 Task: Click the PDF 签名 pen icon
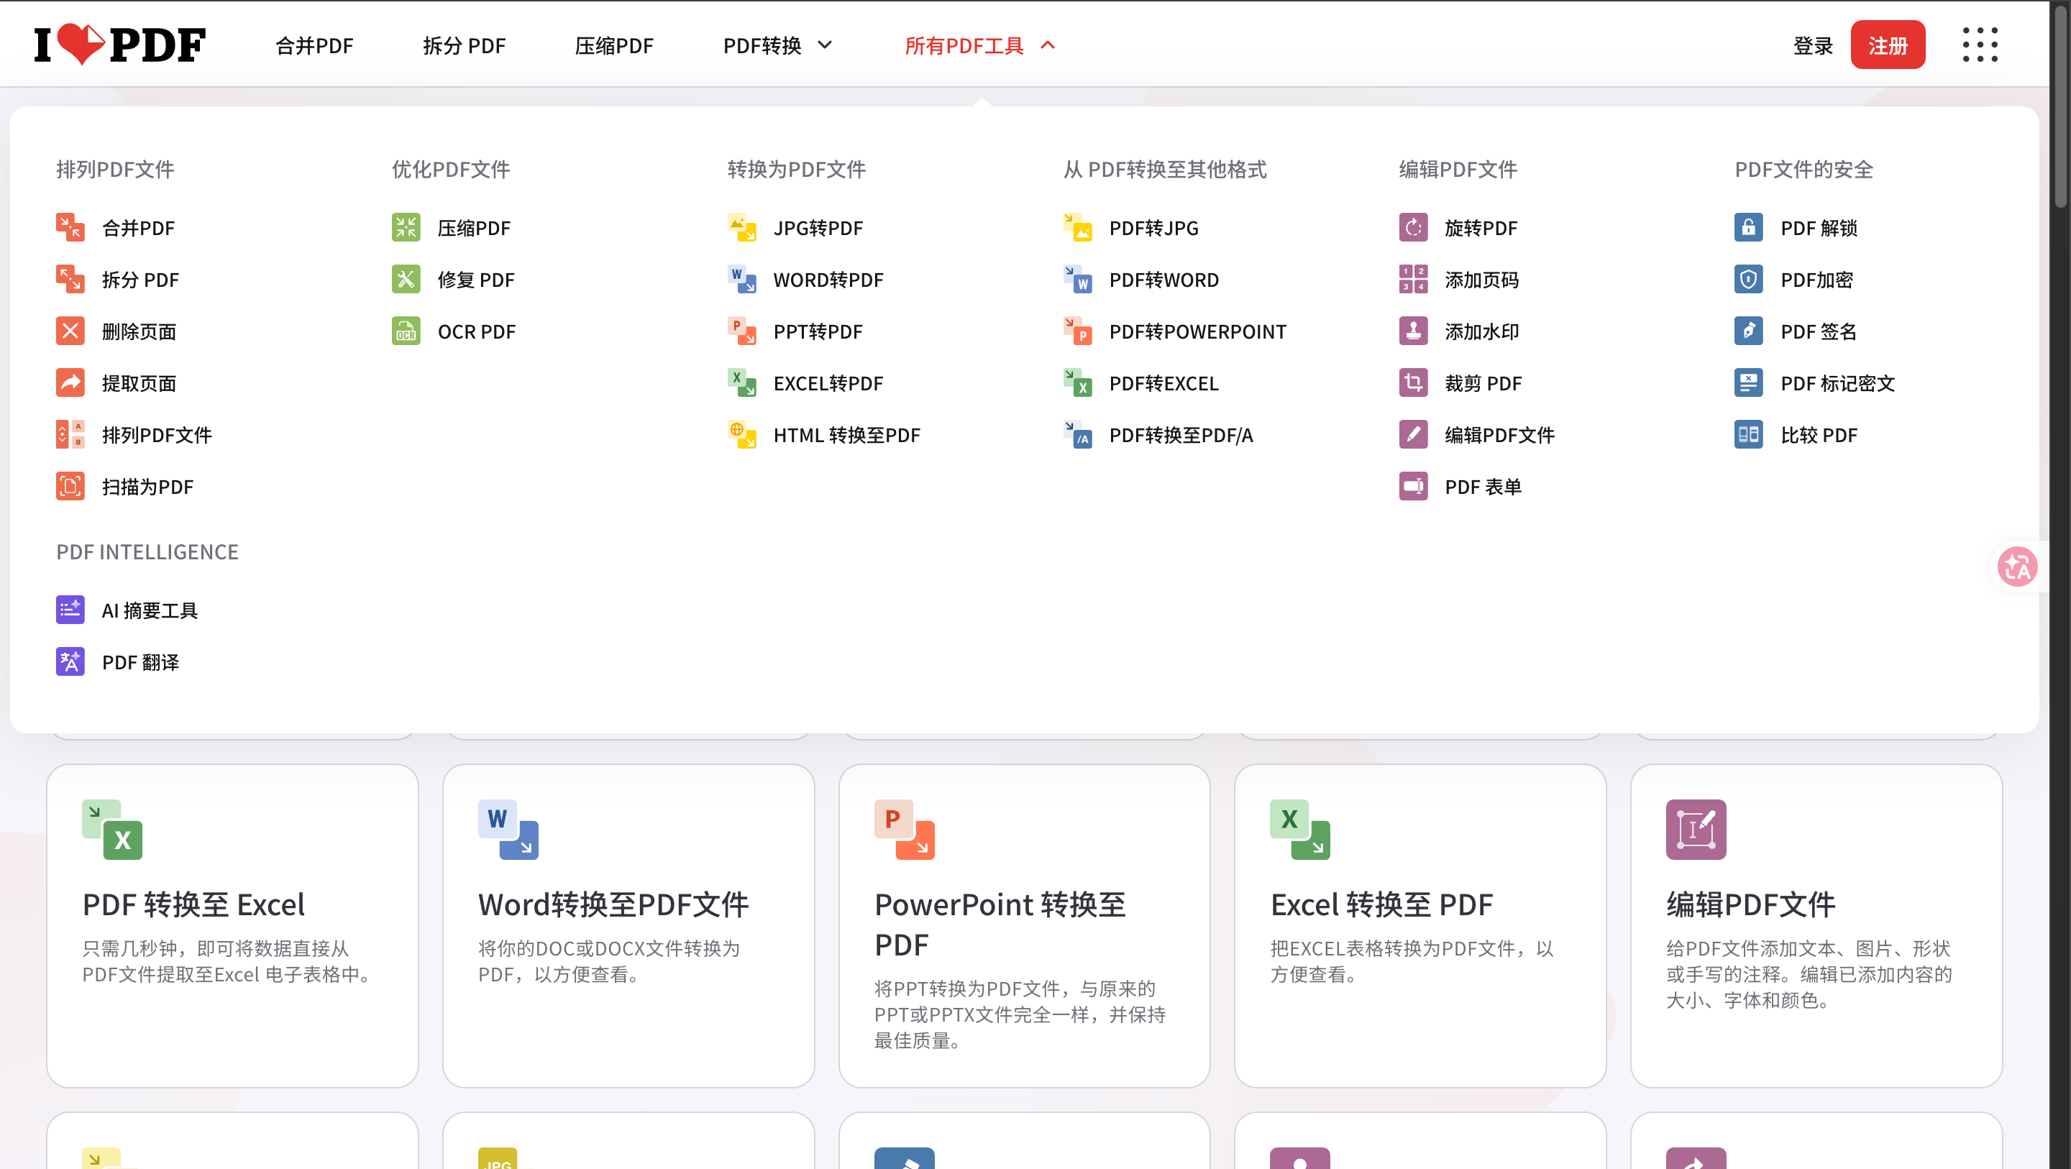click(1749, 331)
